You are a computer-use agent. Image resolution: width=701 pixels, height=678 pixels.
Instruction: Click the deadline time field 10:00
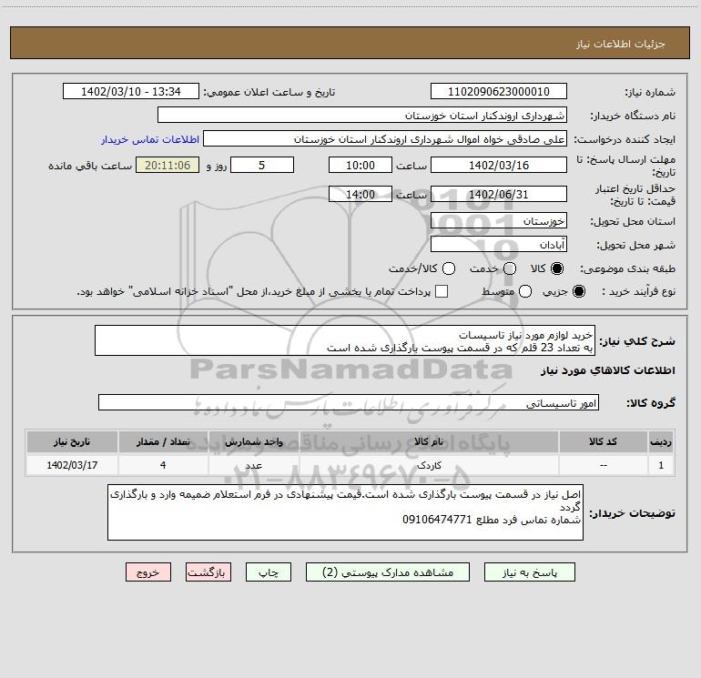(361, 165)
